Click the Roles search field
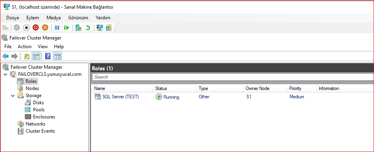Screen dimensions: 374x152 [x=233, y=77]
